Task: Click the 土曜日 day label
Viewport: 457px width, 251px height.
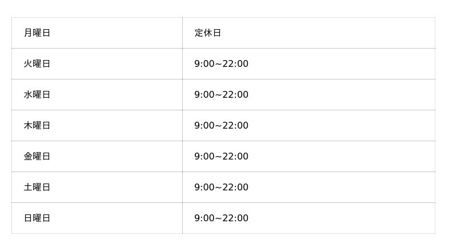Action: [x=37, y=188]
